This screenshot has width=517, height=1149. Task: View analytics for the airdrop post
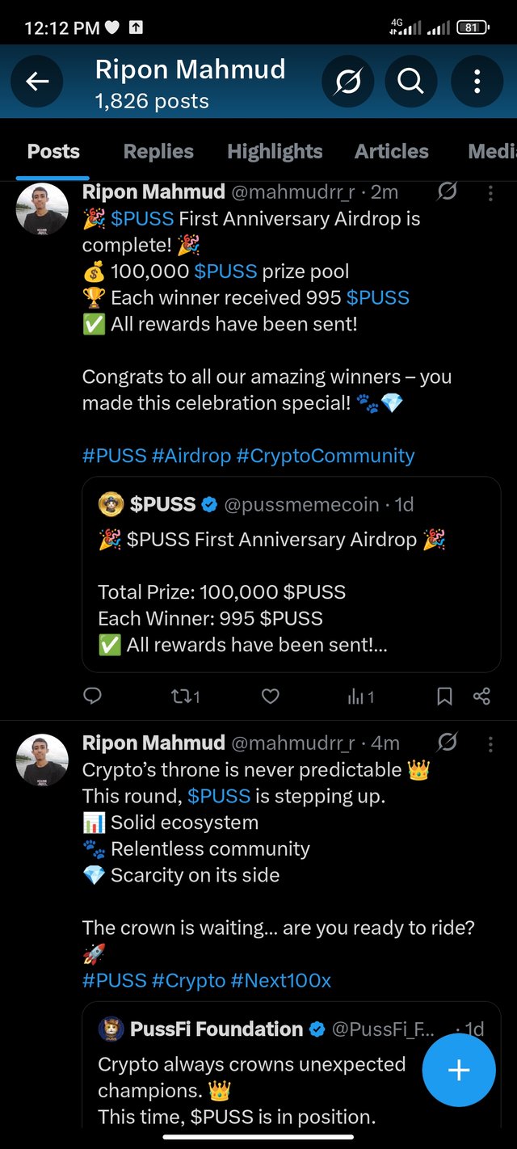tap(360, 696)
